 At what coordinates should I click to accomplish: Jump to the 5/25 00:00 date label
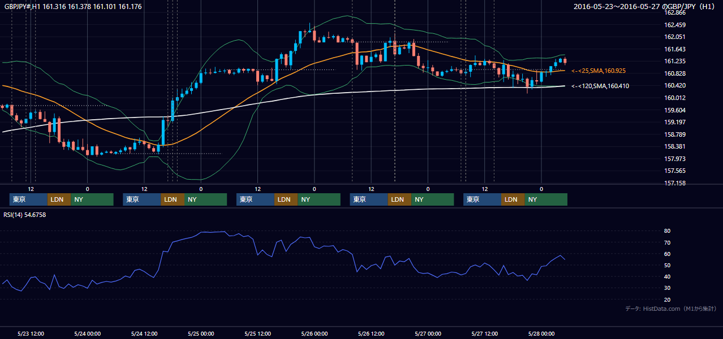click(201, 333)
